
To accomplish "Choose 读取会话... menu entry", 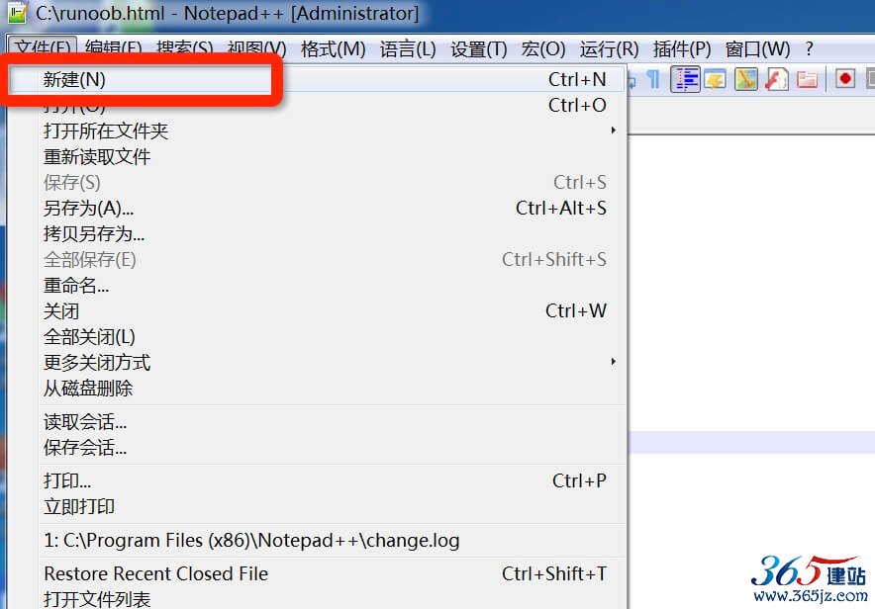I will click(x=317, y=422).
